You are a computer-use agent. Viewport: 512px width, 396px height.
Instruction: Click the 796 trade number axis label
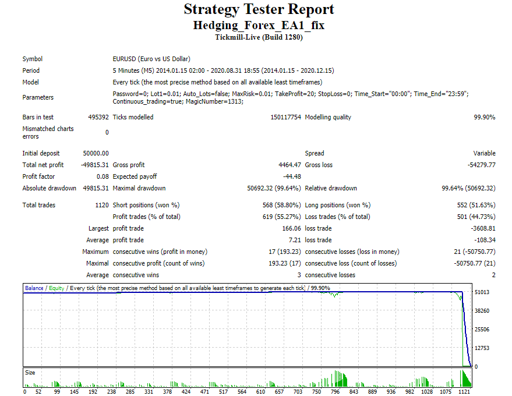pyautogui.click(x=335, y=392)
